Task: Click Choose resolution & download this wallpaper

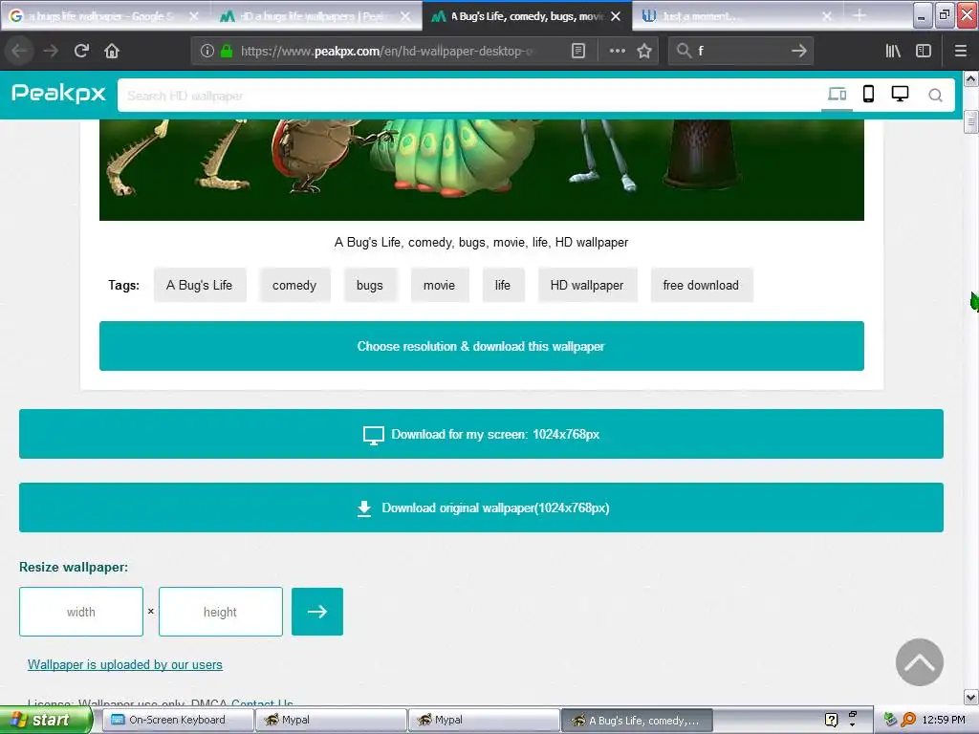Action: [x=482, y=346]
